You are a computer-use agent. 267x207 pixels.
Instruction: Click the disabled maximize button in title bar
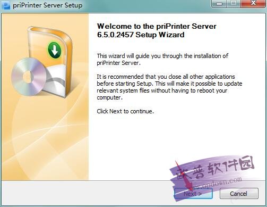click(234, 4)
